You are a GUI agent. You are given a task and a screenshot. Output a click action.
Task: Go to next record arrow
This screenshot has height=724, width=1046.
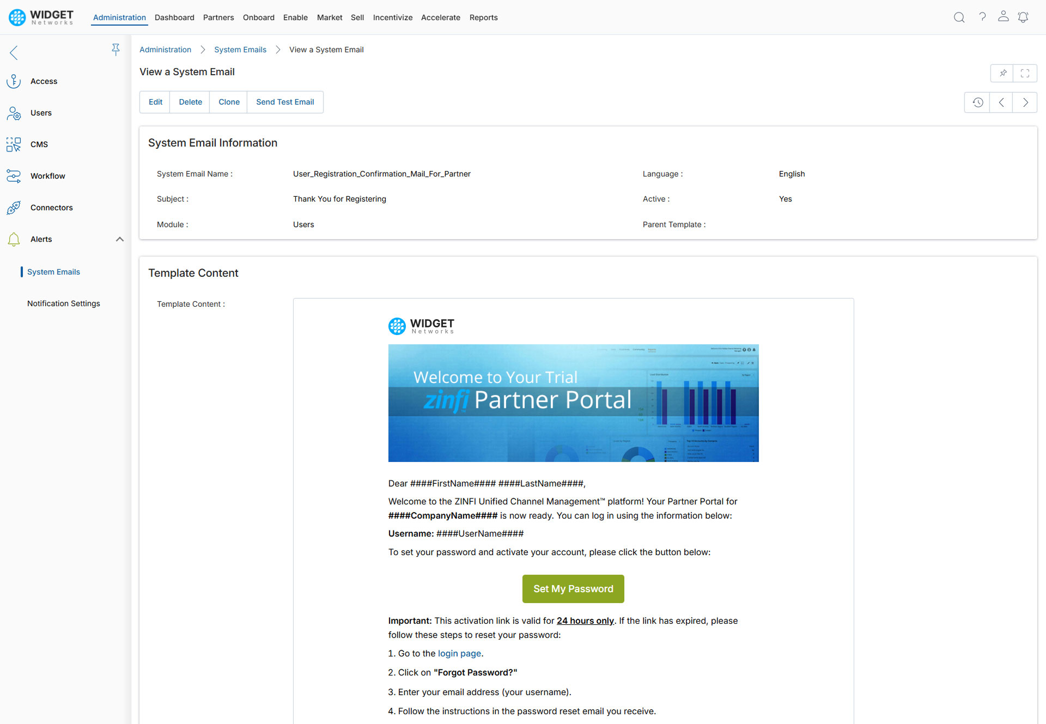[x=1025, y=102]
